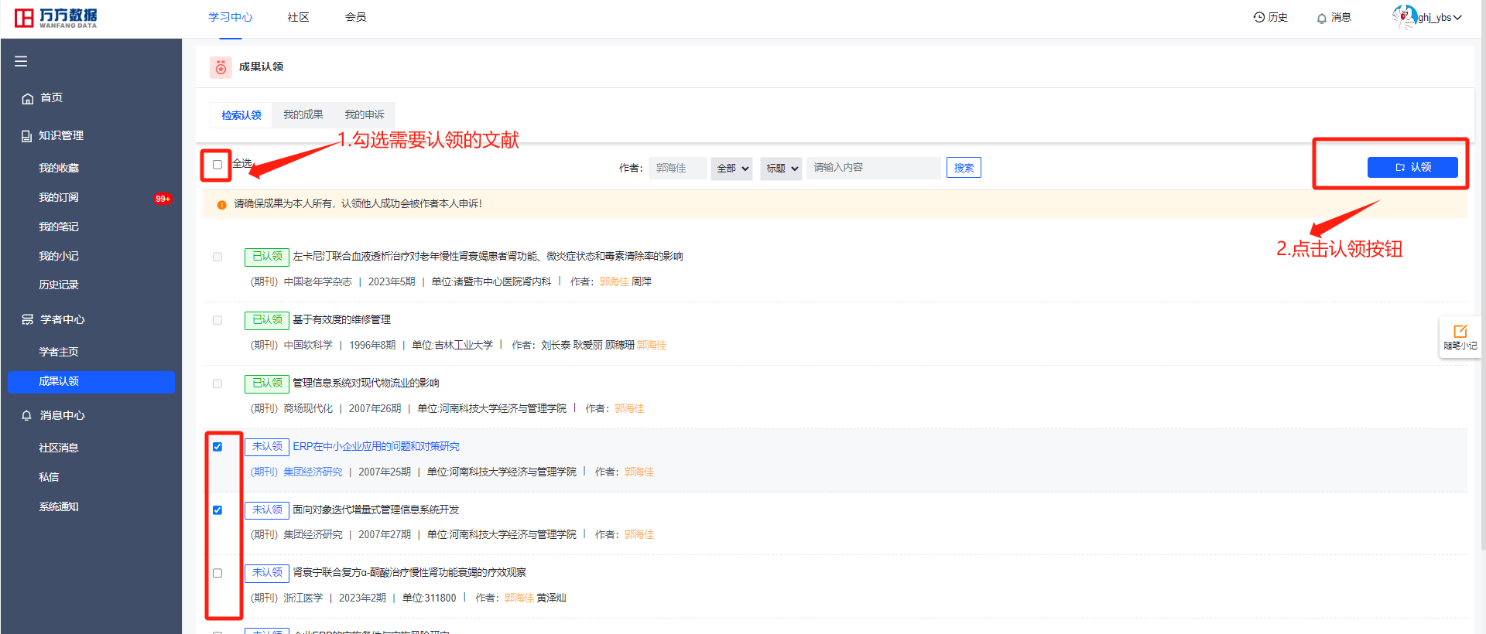
Task: Click the Wanfang Data logo
Action: coord(56,18)
